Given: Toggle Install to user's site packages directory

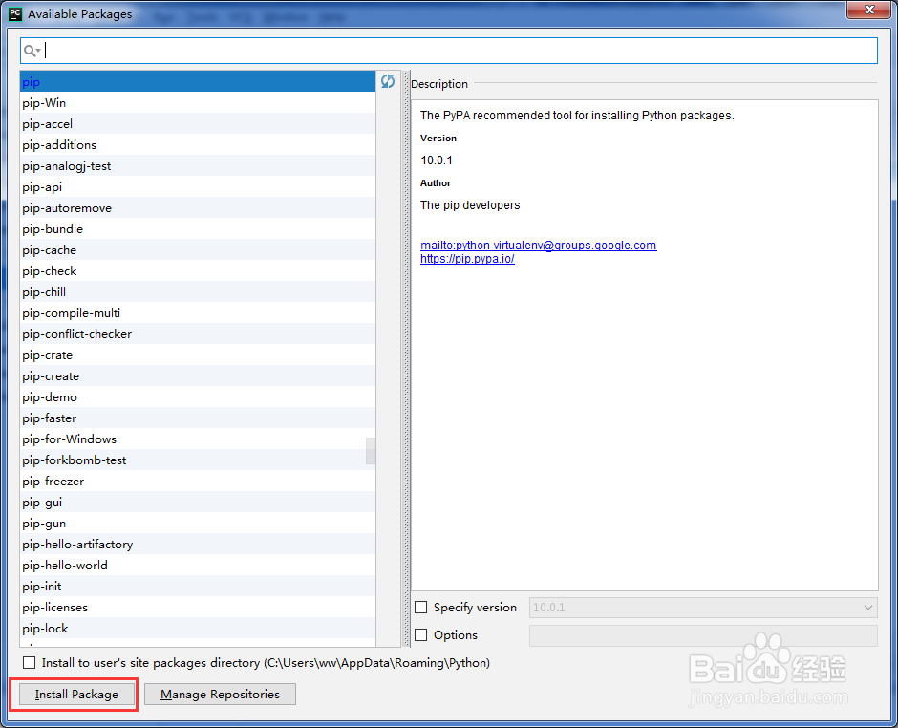Looking at the screenshot, I should click(29, 663).
